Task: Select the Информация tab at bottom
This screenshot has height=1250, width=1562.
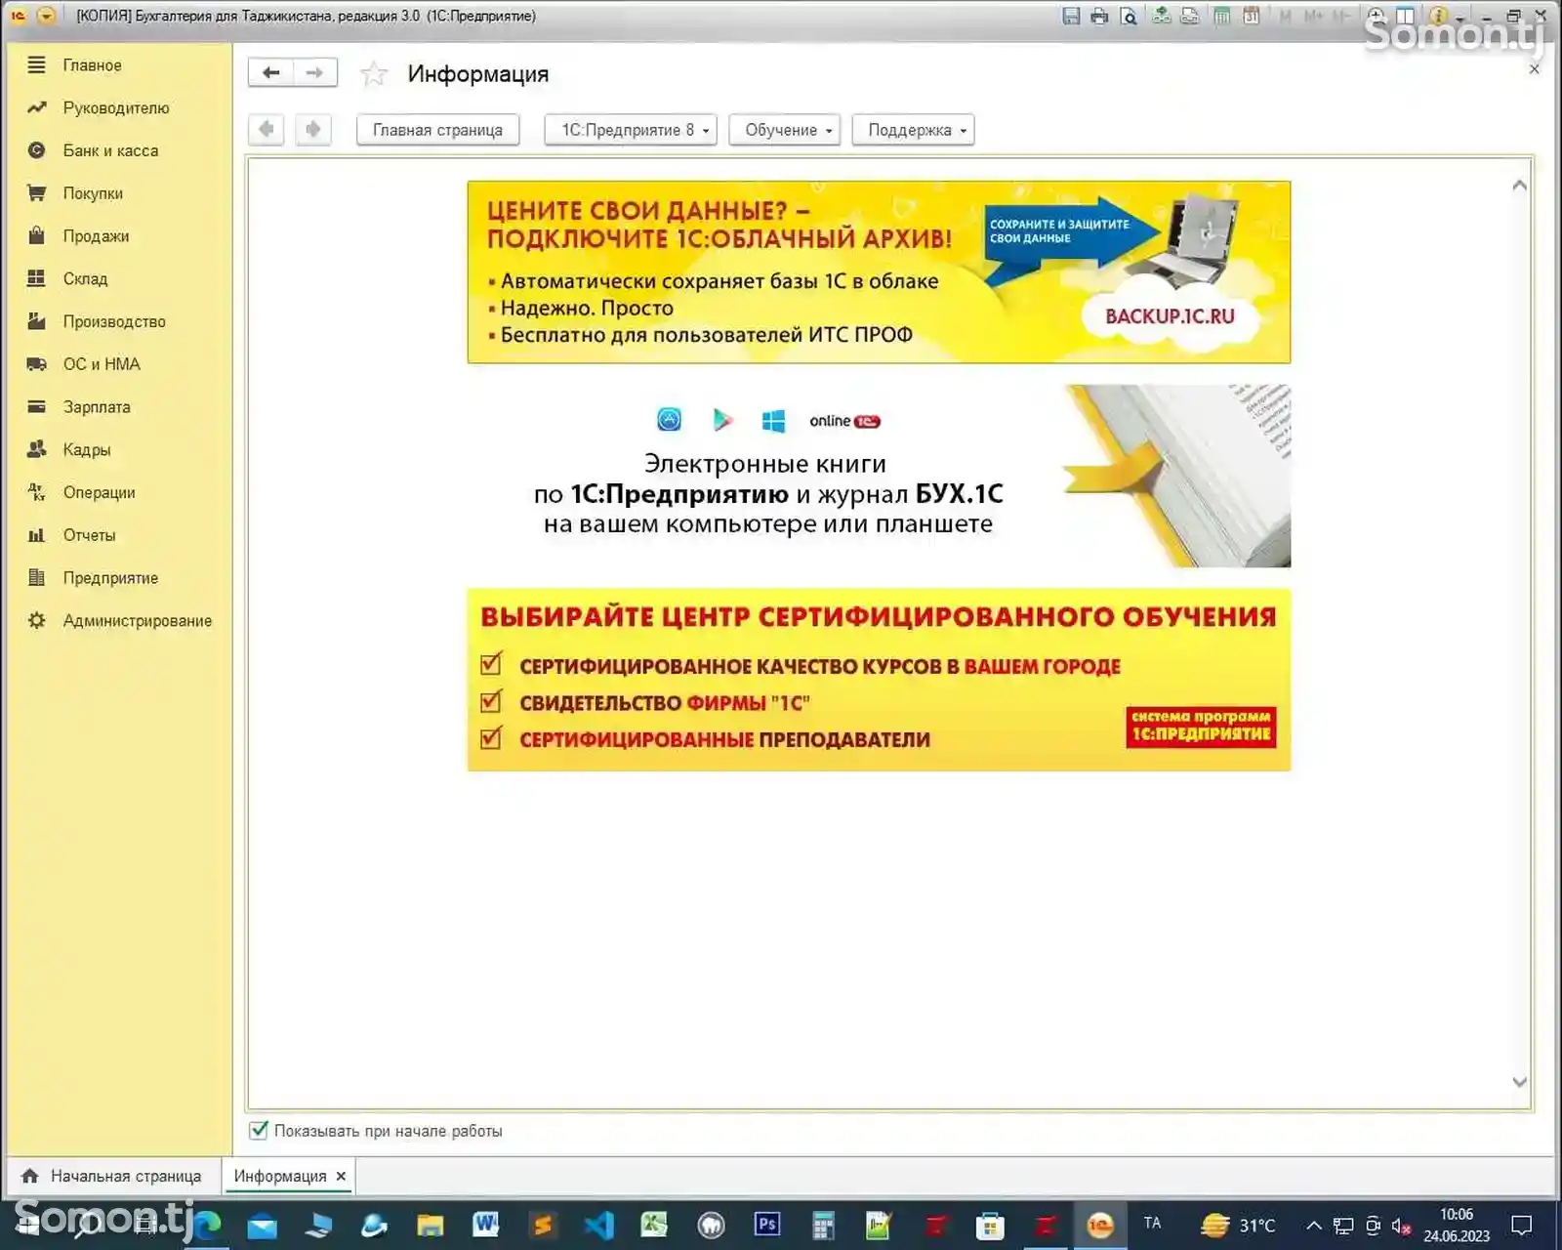Action: tap(280, 1176)
